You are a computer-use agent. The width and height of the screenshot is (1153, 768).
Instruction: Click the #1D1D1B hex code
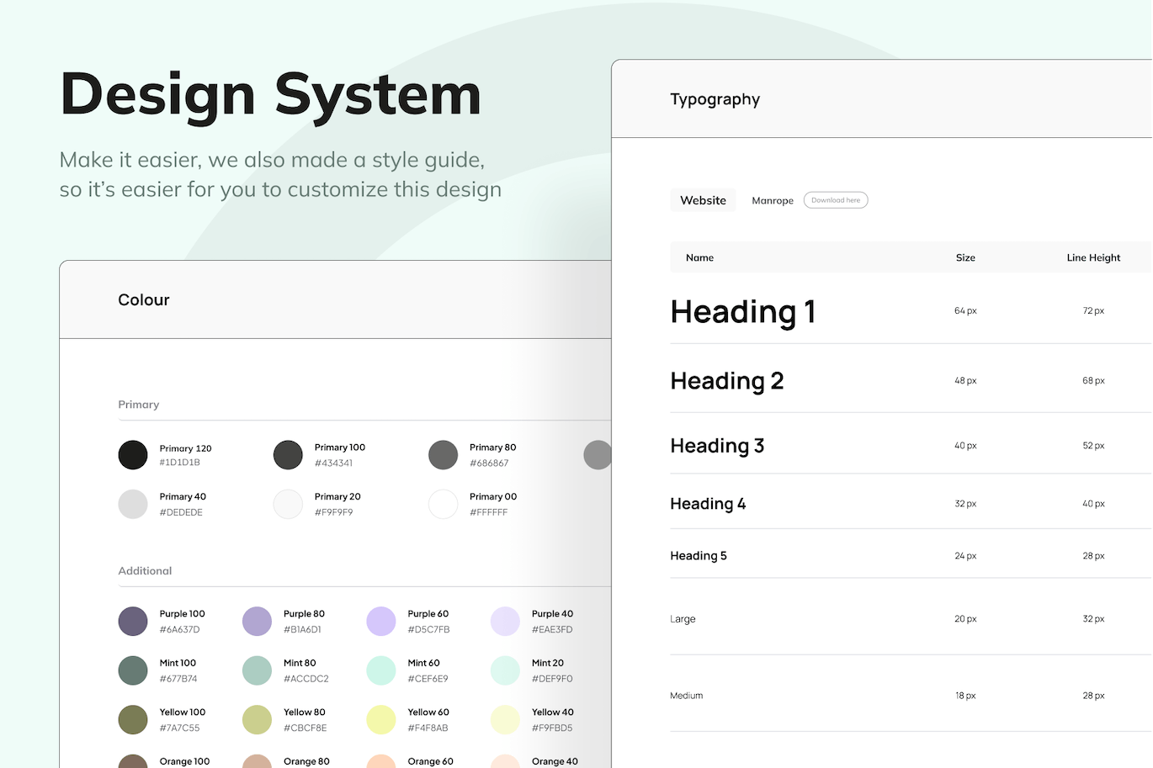[x=180, y=463]
